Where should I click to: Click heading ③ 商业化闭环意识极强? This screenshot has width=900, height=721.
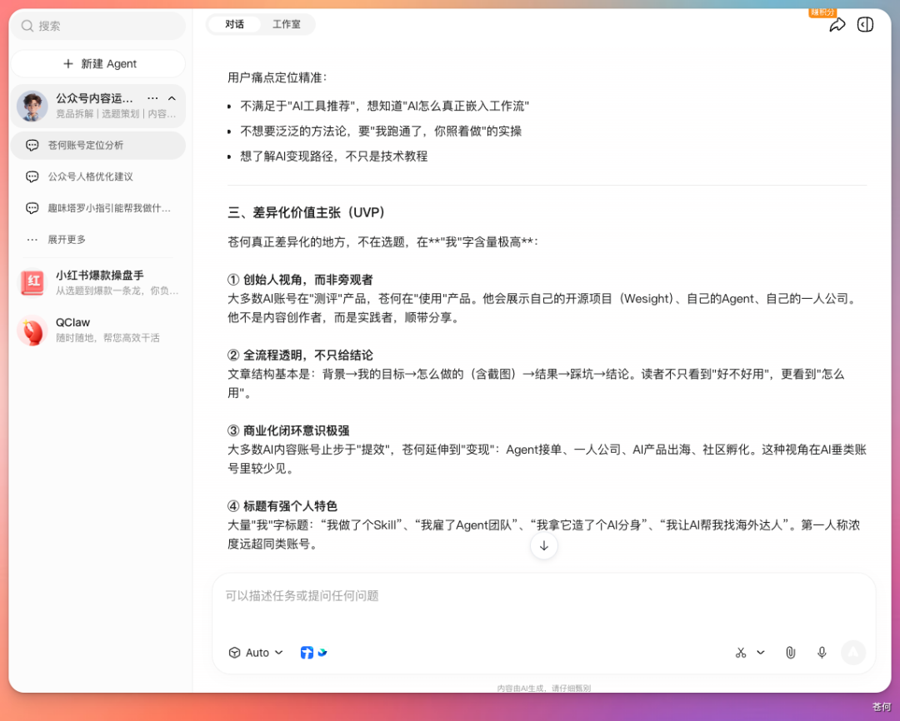pyautogui.click(x=288, y=430)
